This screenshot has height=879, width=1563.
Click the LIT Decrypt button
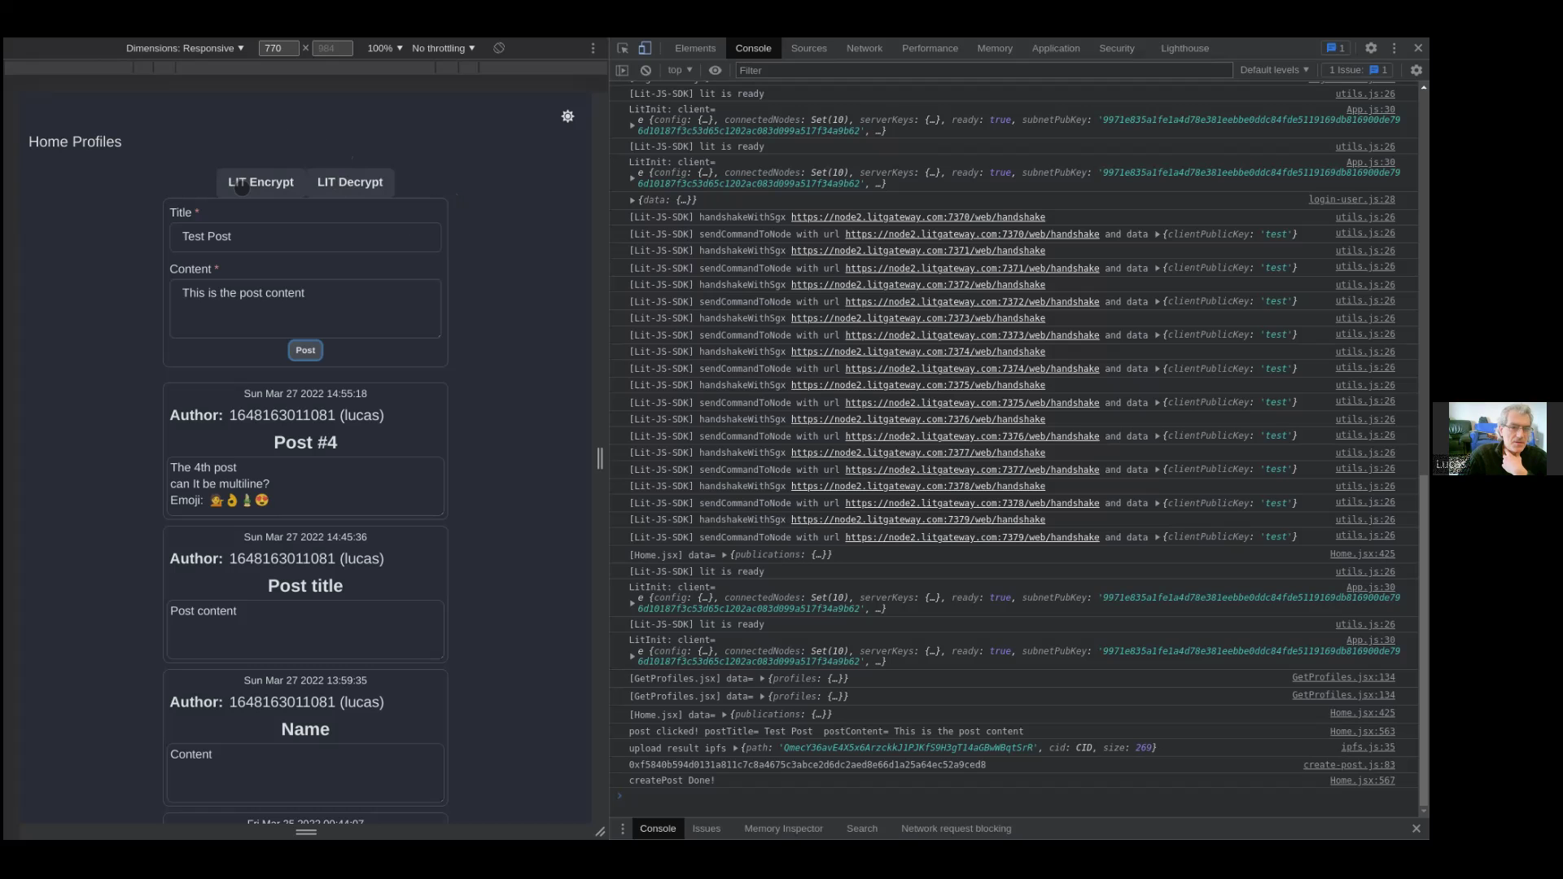(x=350, y=182)
